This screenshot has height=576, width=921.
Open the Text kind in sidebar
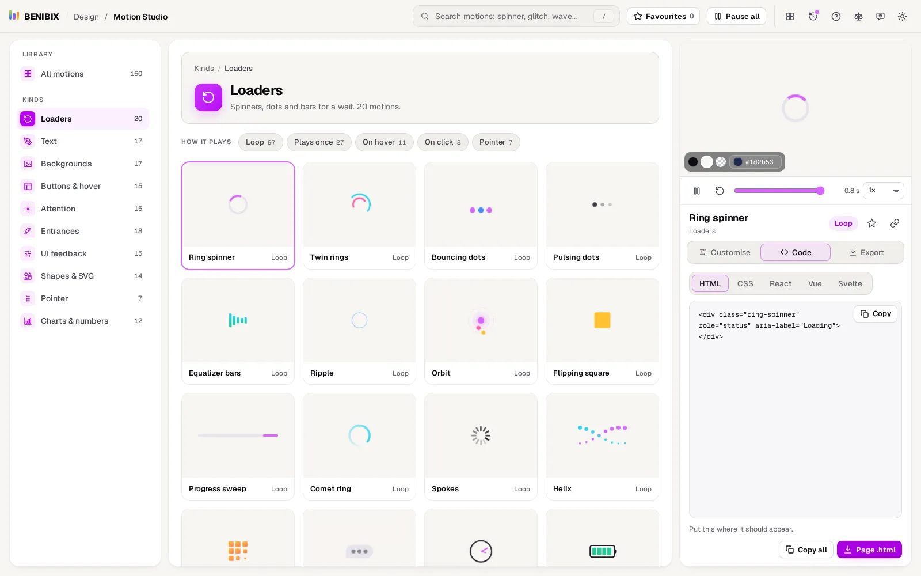[x=83, y=141]
